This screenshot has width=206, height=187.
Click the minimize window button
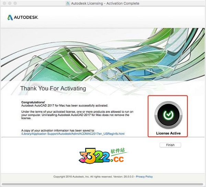click(x=10, y=3)
